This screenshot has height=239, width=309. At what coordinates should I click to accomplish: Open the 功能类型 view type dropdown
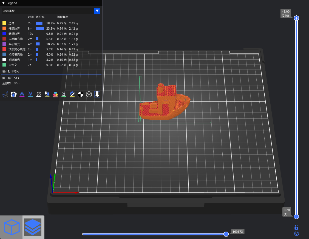point(97,11)
